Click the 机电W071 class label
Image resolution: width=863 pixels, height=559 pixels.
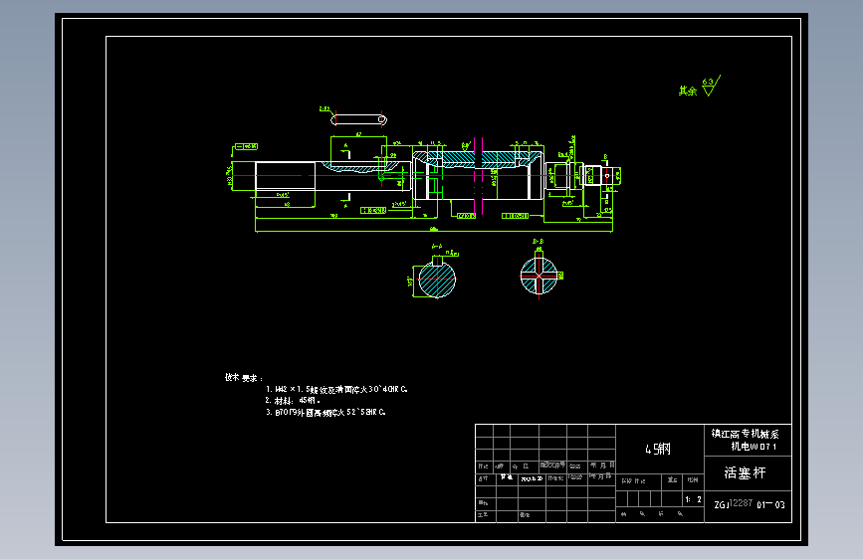click(754, 447)
